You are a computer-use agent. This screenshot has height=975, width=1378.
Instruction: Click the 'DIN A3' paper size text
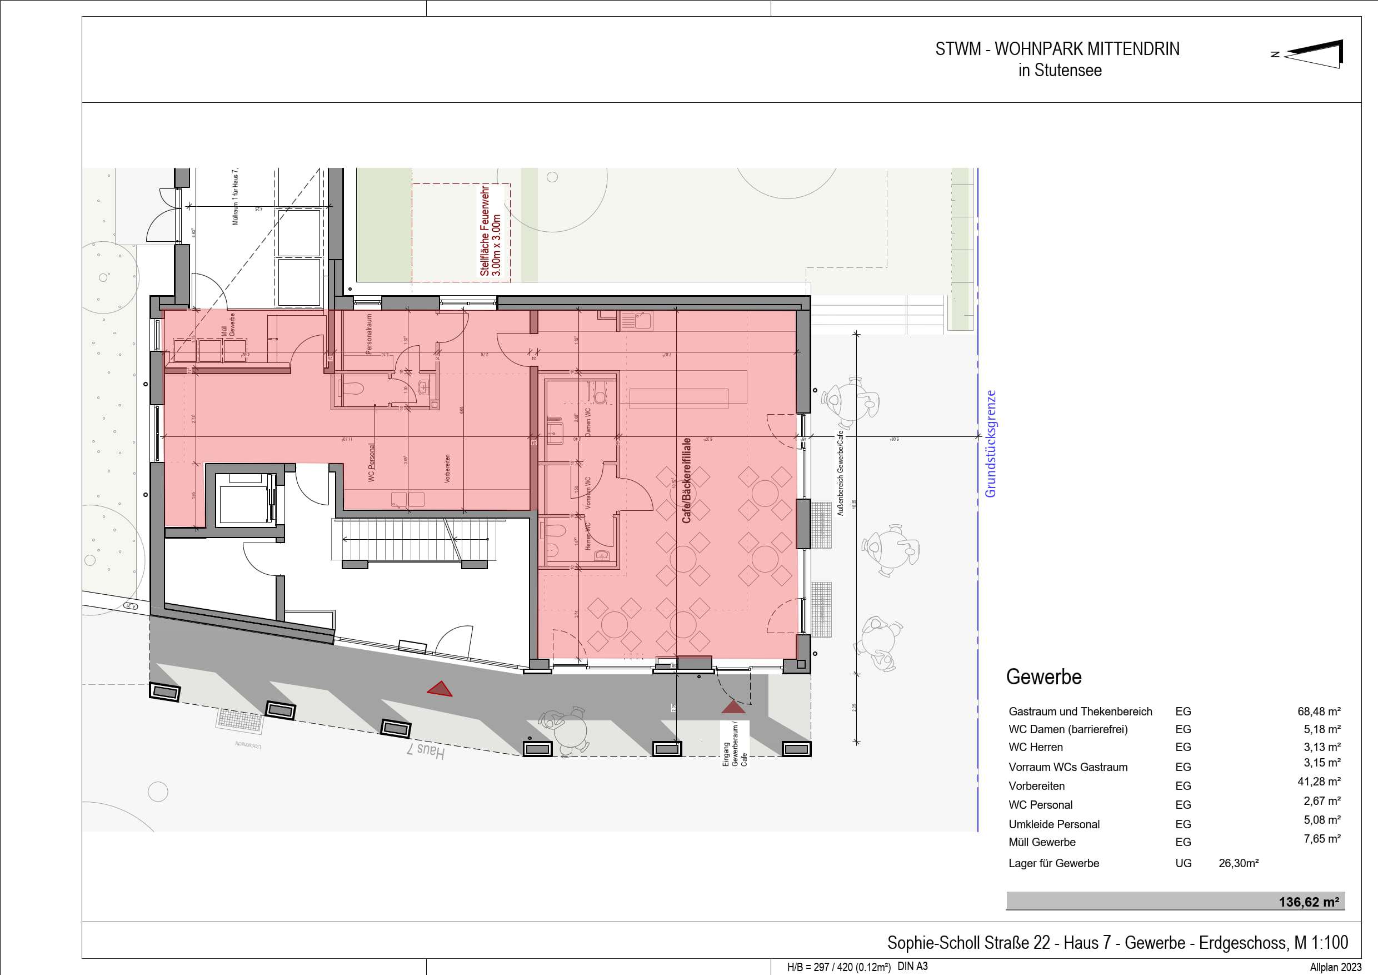(912, 967)
